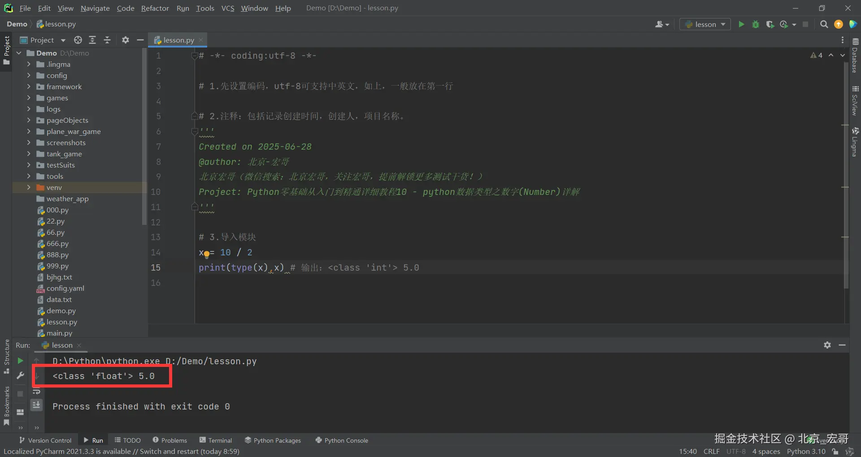
Task: Start debugging with the bug icon
Action: point(756,24)
